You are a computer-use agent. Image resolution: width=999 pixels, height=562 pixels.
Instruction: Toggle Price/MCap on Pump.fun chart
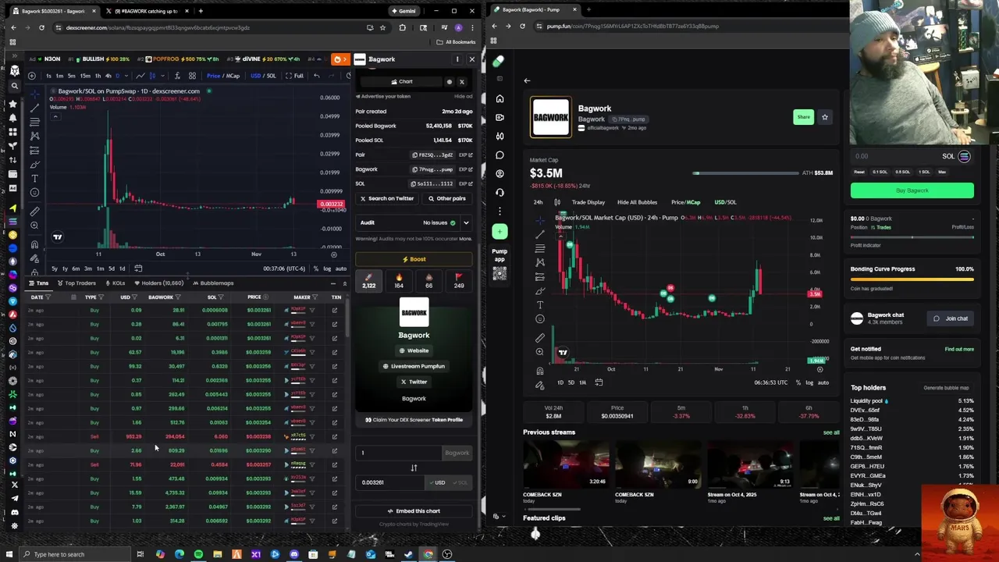coord(686,202)
